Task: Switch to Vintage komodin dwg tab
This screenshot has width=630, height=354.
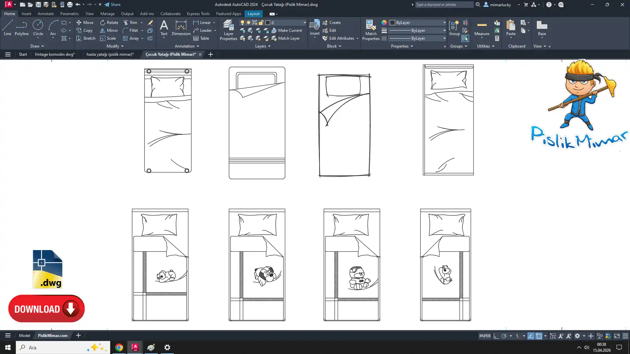Action: [x=54, y=54]
